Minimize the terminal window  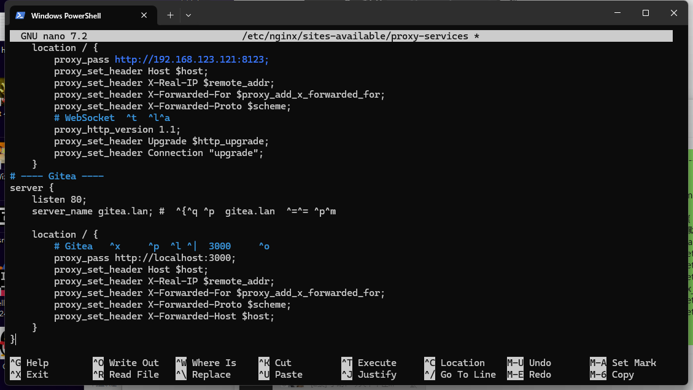pyautogui.click(x=618, y=13)
